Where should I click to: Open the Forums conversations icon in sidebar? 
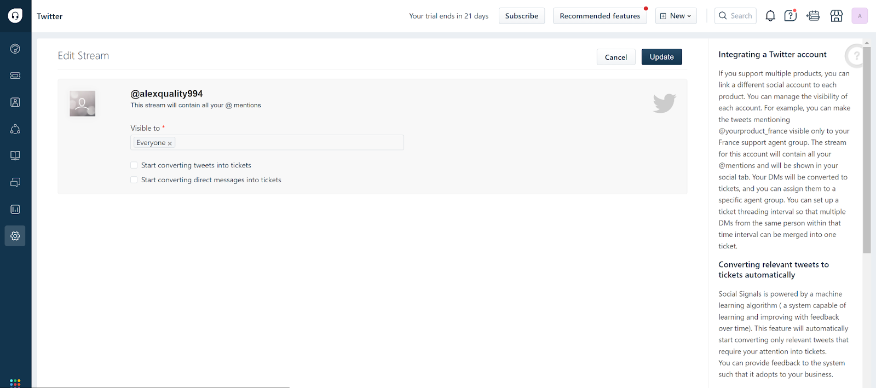[15, 182]
